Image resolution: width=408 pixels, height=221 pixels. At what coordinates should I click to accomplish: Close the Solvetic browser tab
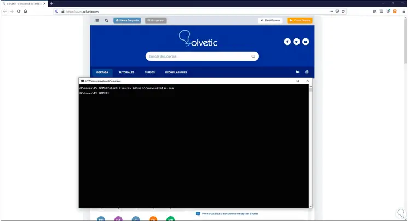click(44, 4)
